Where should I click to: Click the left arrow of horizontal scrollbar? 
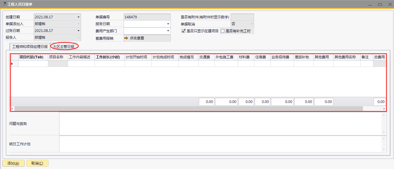coord(12,109)
